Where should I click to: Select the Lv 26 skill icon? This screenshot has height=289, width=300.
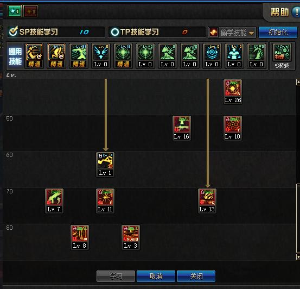233,88
